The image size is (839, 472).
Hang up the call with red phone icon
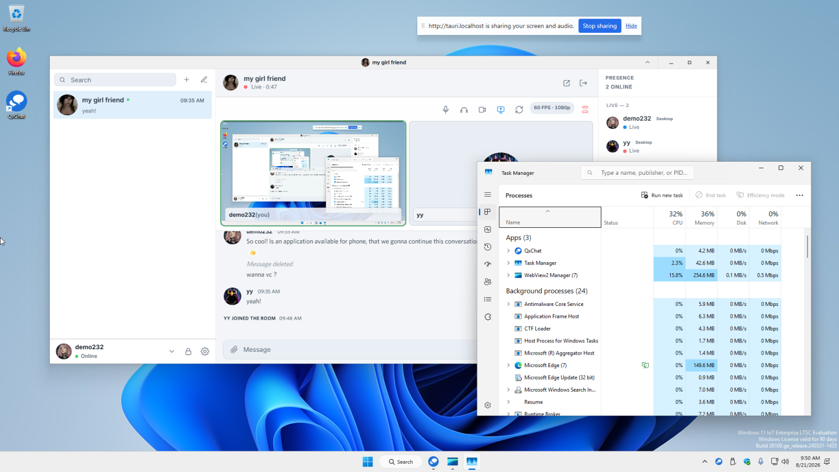[x=585, y=110]
